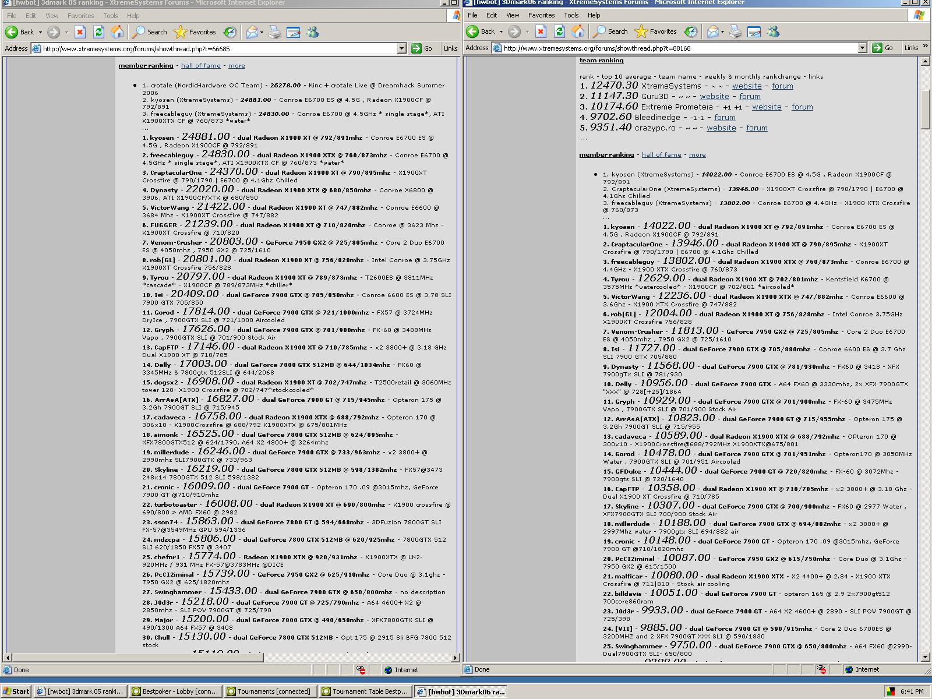
Task: Open hall of fame link in left window
Action: coord(200,66)
